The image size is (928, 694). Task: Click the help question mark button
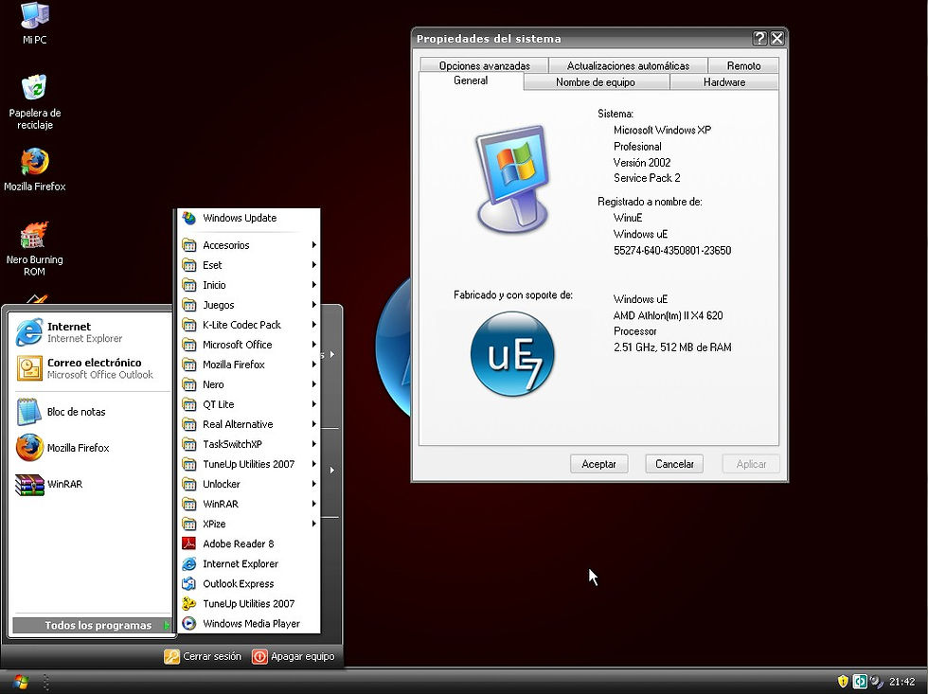point(759,39)
